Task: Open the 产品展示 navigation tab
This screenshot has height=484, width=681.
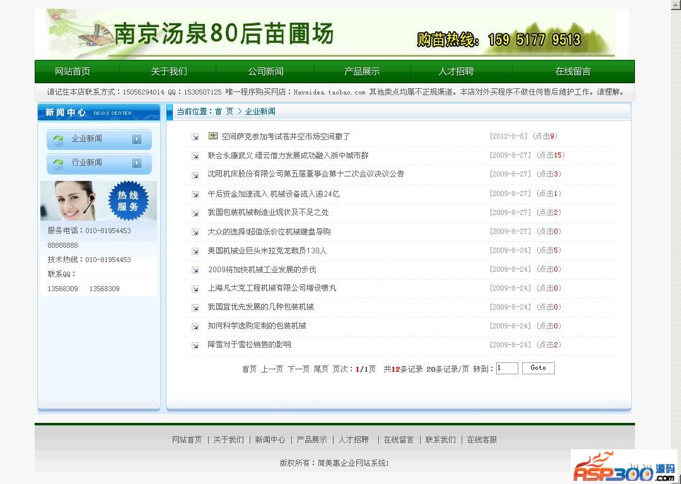Action: click(x=362, y=71)
